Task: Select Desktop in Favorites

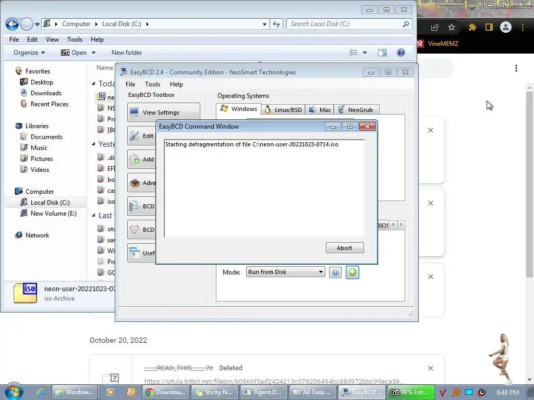Action: [x=42, y=82]
